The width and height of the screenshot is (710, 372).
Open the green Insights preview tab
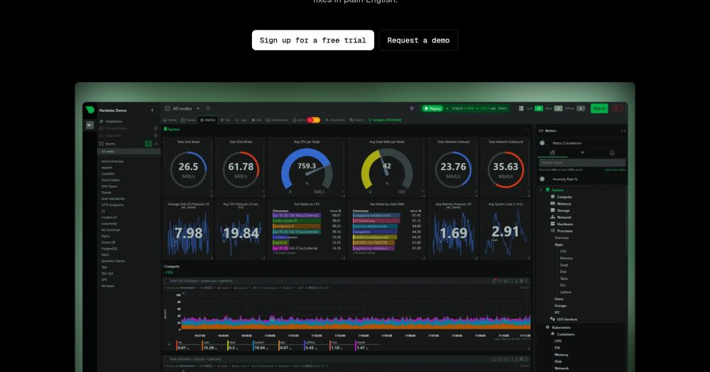pos(385,120)
